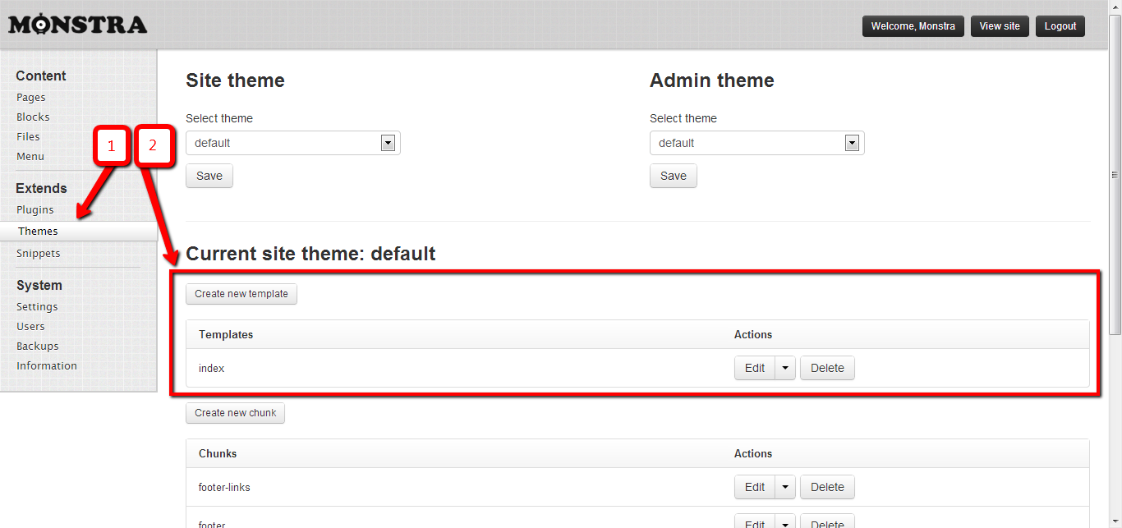Open the Snippets section

[x=39, y=254]
